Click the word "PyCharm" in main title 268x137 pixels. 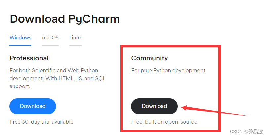pyautogui.click(x=94, y=19)
